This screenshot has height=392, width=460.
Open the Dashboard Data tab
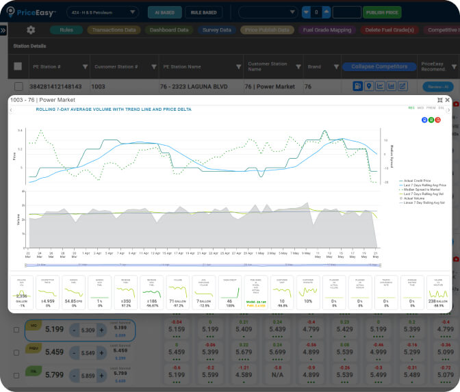tap(169, 30)
